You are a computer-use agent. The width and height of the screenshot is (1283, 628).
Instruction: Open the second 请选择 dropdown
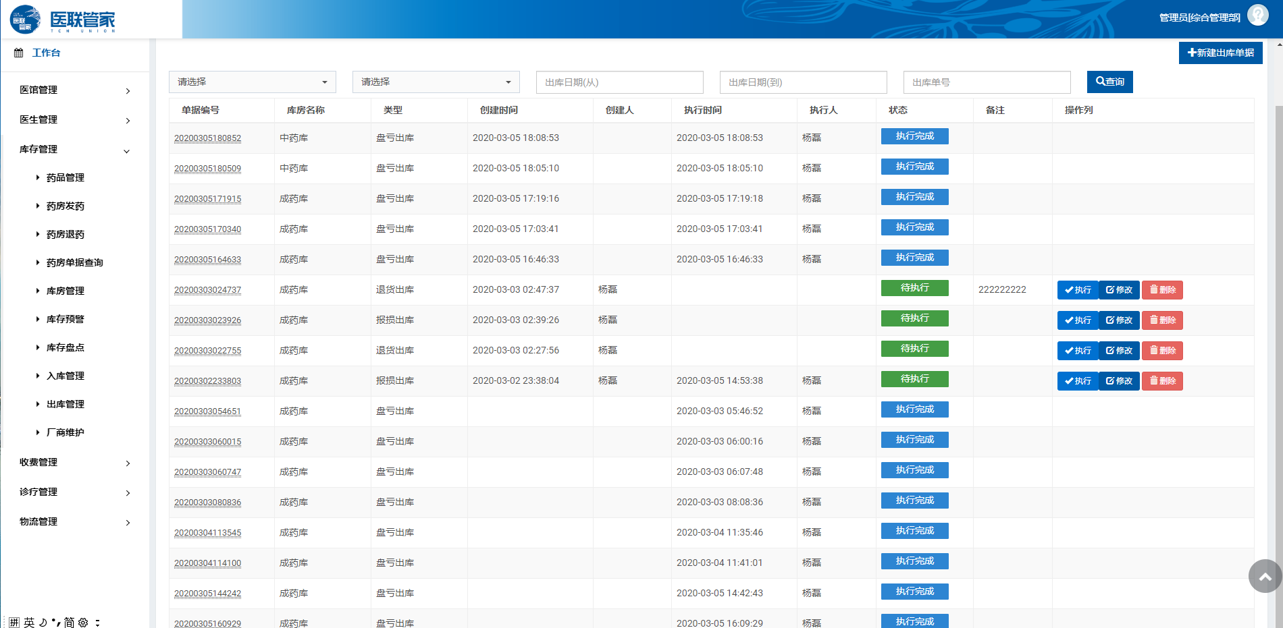[x=436, y=82]
